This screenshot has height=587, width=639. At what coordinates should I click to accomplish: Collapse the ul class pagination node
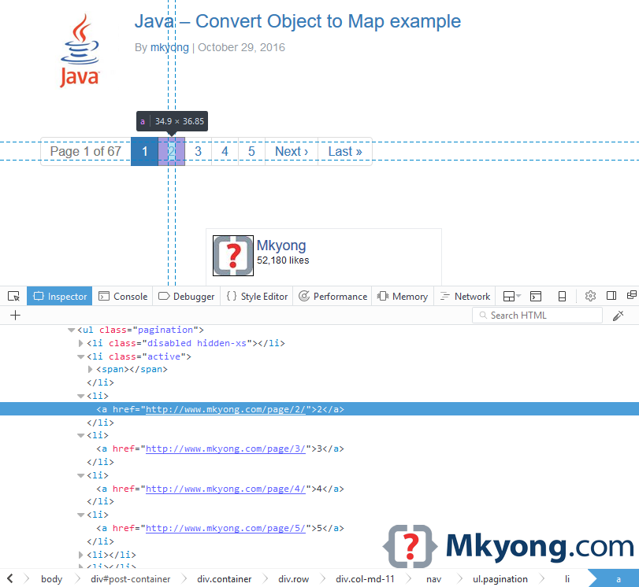pos(72,330)
